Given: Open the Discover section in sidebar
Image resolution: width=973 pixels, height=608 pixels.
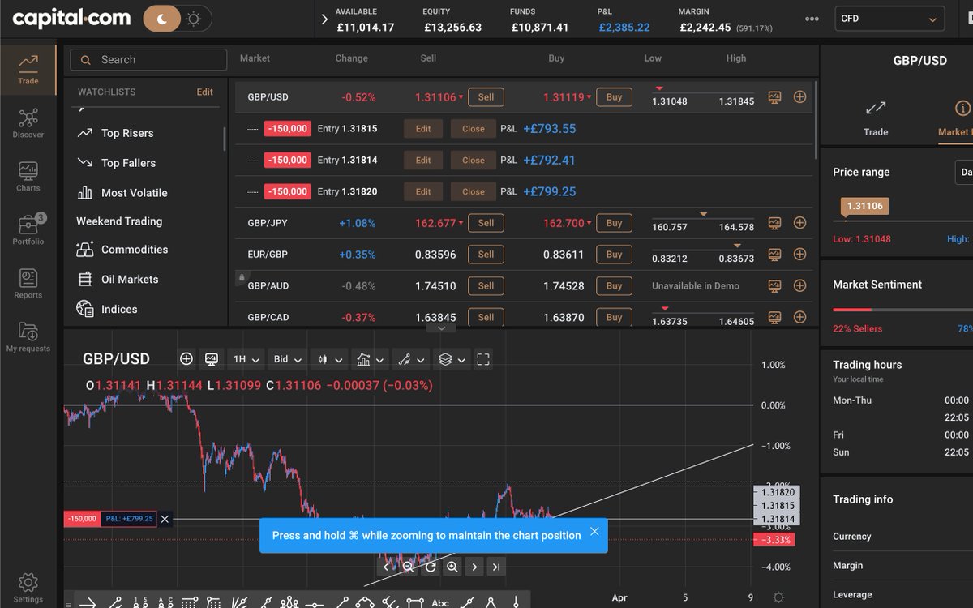Looking at the screenshot, I should tap(28, 122).
